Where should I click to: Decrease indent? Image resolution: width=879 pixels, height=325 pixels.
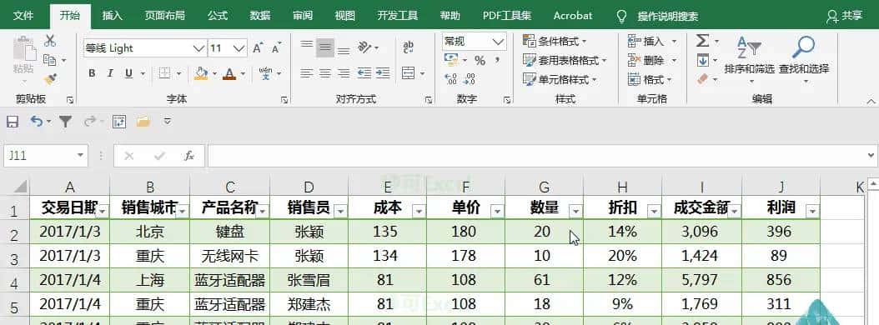(364, 73)
